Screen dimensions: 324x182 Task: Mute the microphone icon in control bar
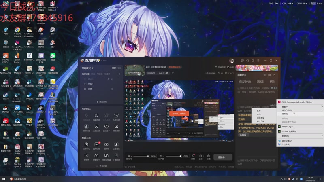(129, 156)
